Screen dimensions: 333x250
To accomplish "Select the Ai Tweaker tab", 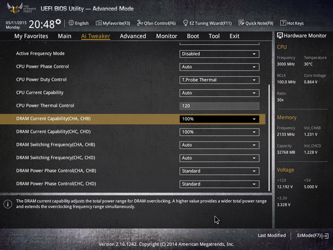I will [x=96, y=36].
